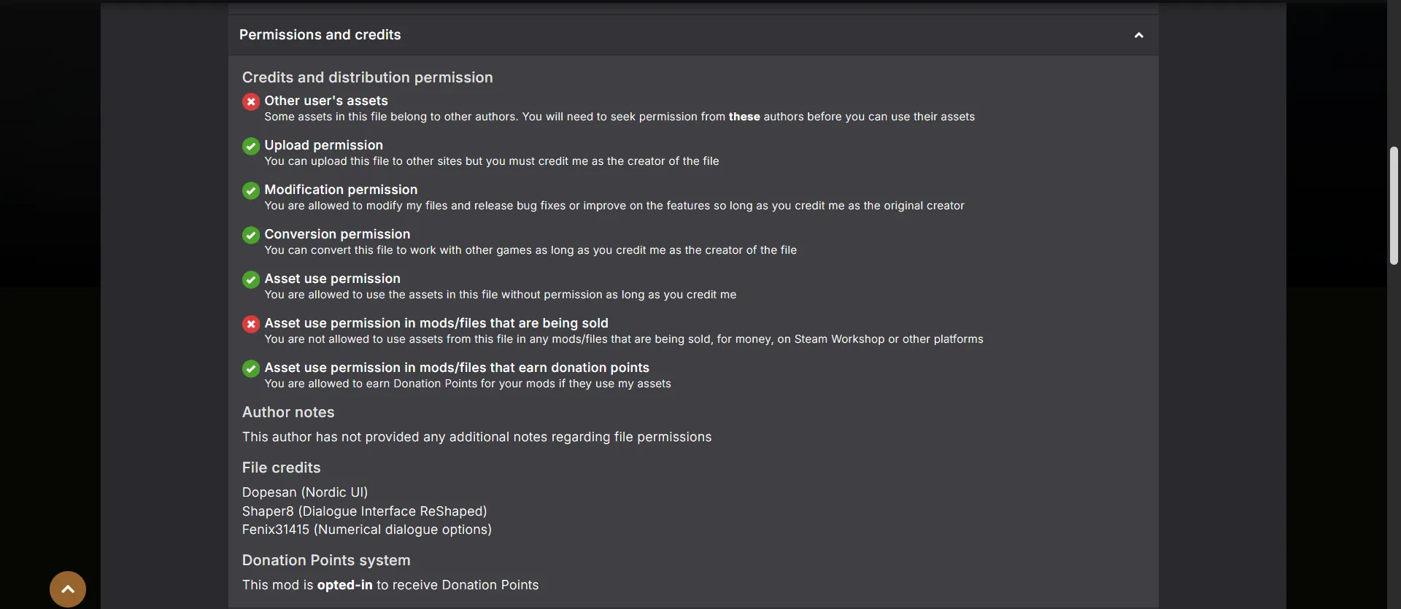1401x609 pixels.
Task: Click red X beside mods being sold permission
Action: (x=251, y=324)
